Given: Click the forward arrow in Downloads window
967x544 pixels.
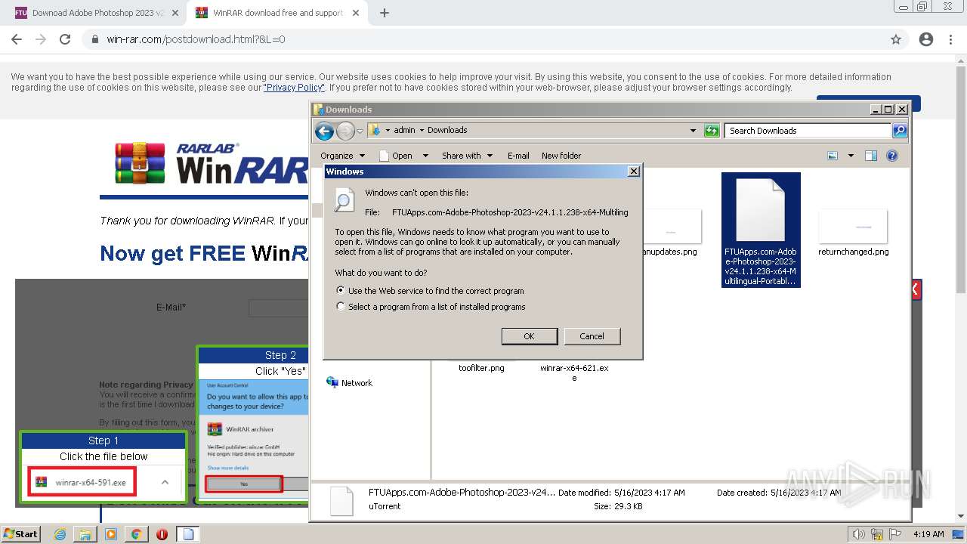Looking at the screenshot, I should [345, 131].
